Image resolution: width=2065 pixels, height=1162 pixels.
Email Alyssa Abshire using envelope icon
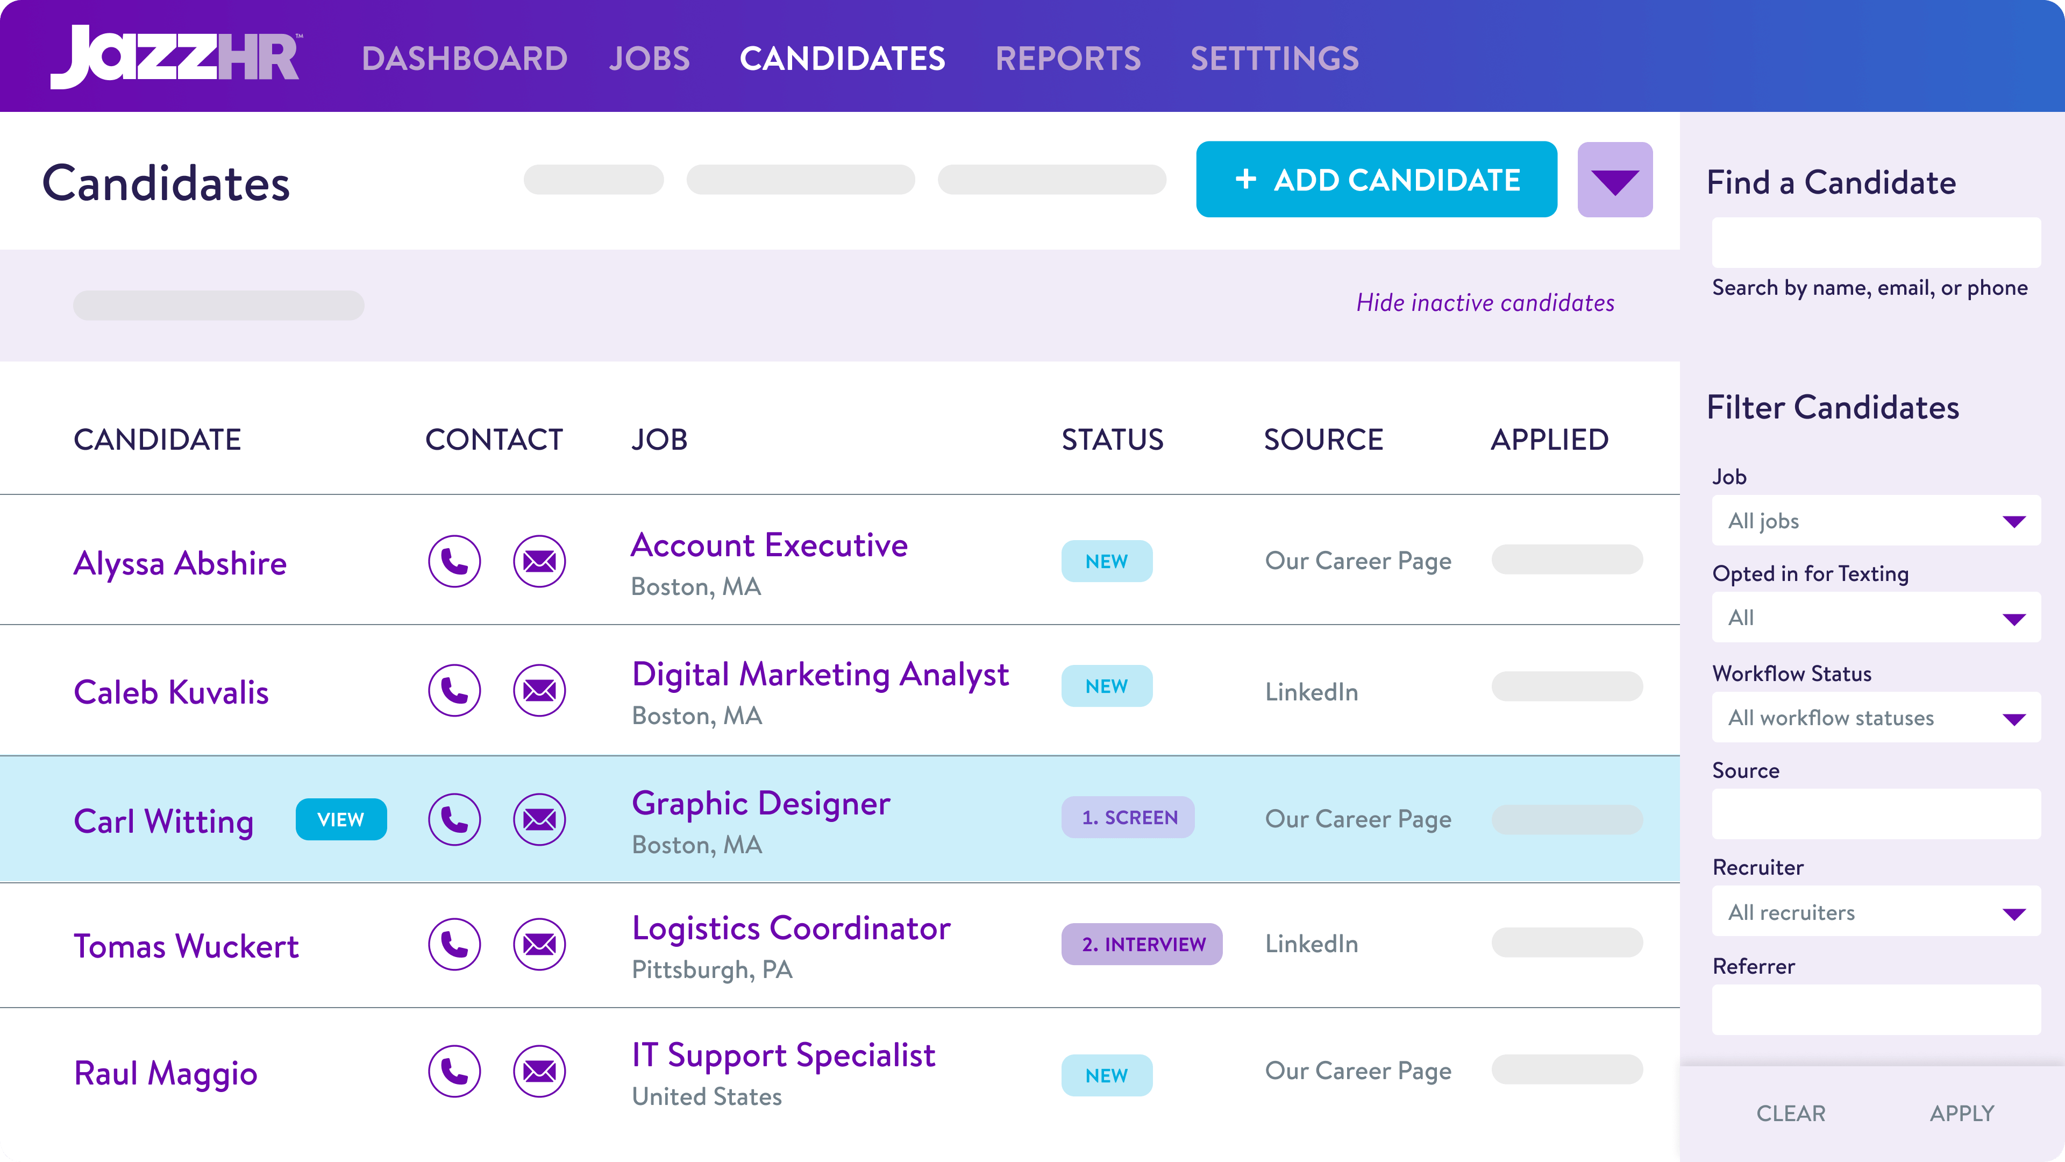[x=539, y=561]
